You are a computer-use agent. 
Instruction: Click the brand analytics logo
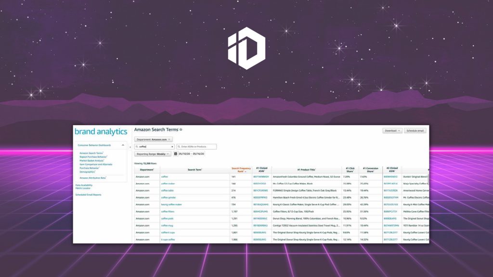click(101, 132)
